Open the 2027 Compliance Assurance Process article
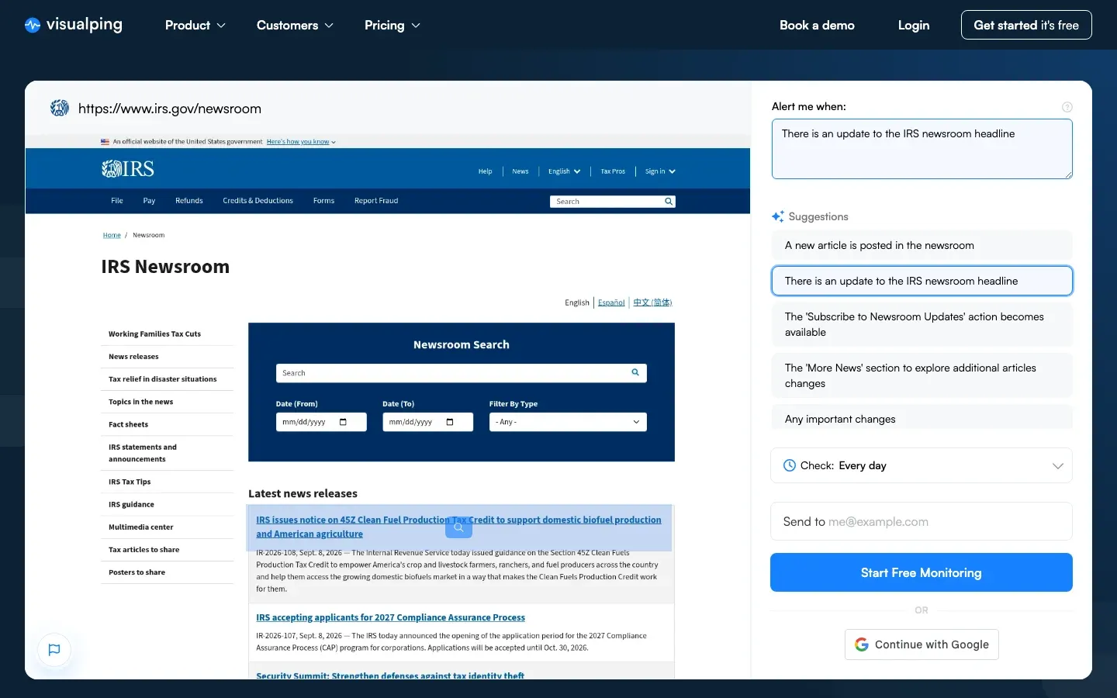1117x698 pixels. click(390, 617)
